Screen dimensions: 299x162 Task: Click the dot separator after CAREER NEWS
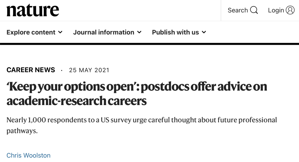[61, 70]
